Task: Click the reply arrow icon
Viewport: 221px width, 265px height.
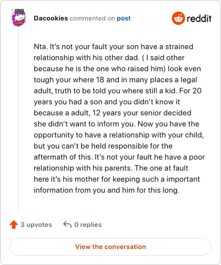Action: click(67, 225)
